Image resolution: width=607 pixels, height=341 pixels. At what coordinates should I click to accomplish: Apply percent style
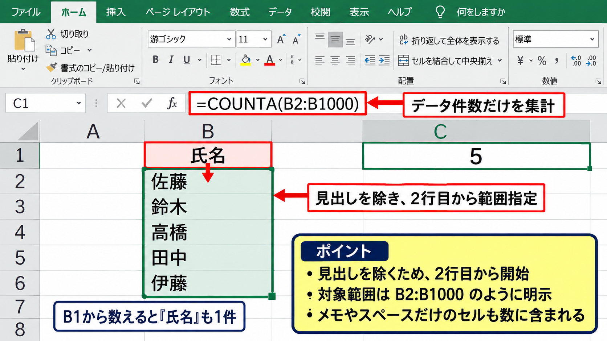542,61
